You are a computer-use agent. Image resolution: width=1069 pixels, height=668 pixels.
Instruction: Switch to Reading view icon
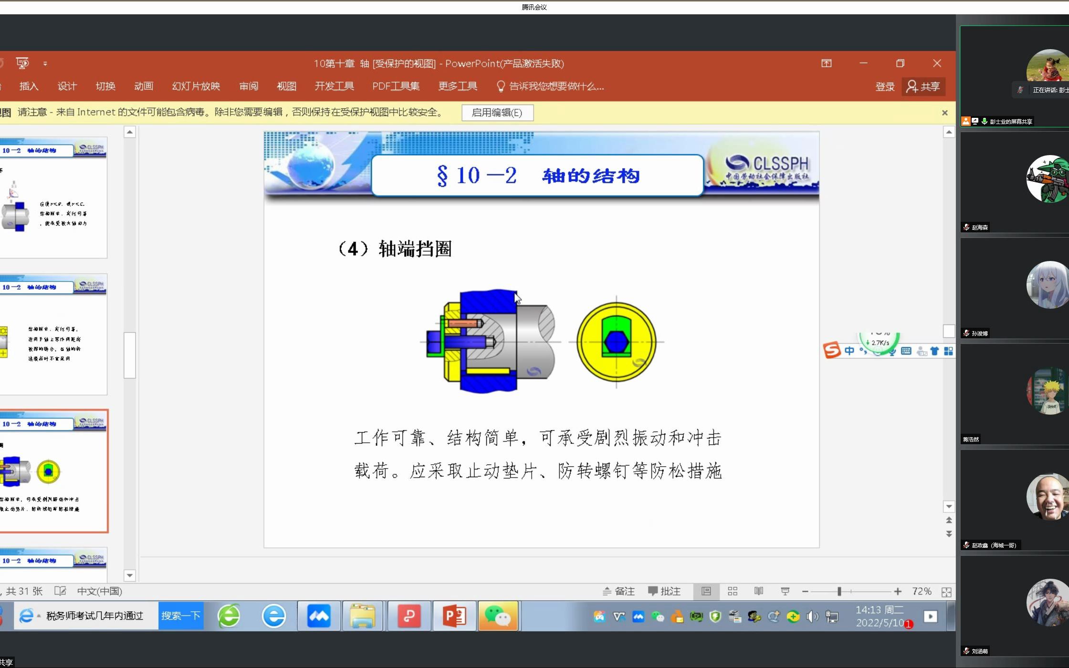point(759,591)
